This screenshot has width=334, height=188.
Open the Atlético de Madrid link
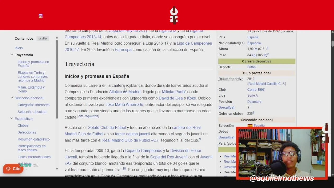tap(125, 92)
